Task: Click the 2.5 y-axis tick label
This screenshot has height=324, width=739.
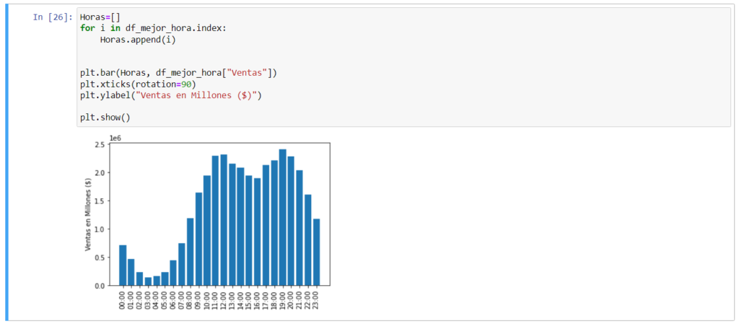Action: [99, 144]
